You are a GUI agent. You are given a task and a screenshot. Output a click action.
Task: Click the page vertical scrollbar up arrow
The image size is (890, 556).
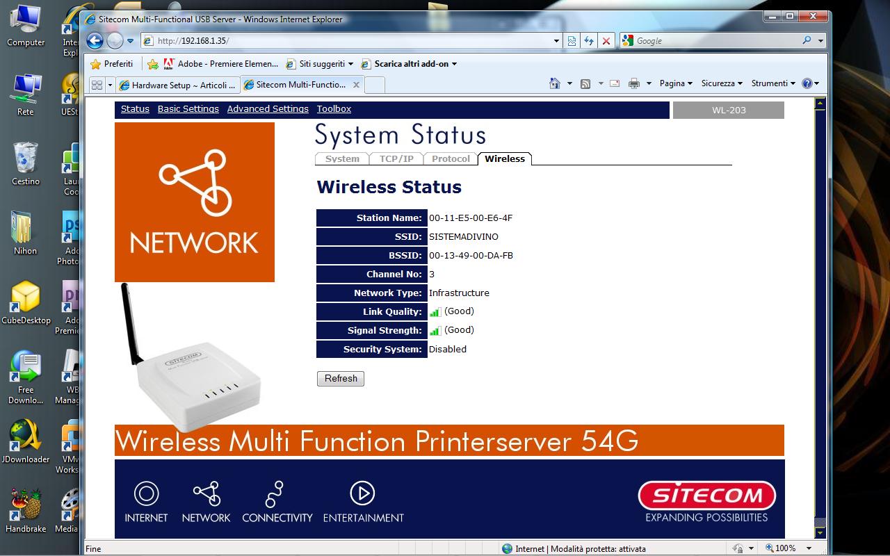820,104
